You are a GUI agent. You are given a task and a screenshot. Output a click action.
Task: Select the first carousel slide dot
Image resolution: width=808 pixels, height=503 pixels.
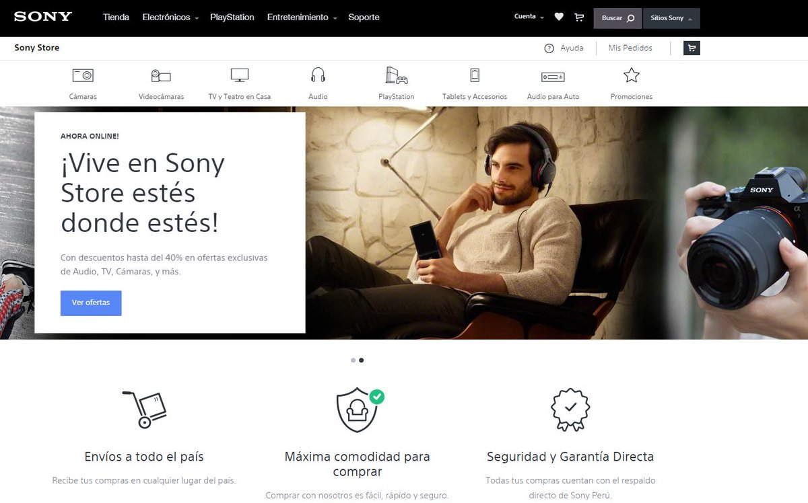tap(353, 360)
